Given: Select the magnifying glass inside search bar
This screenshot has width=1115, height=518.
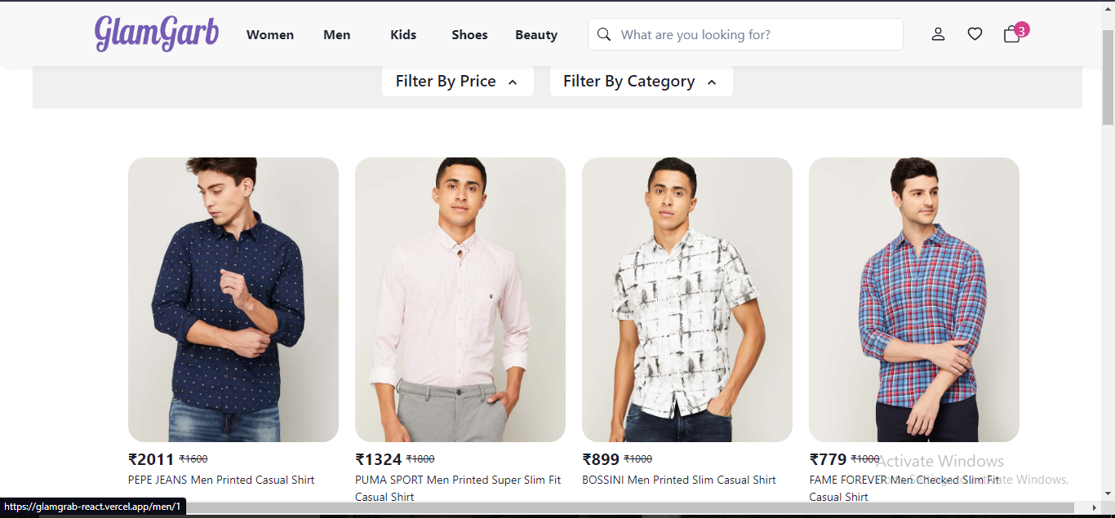Looking at the screenshot, I should [604, 34].
